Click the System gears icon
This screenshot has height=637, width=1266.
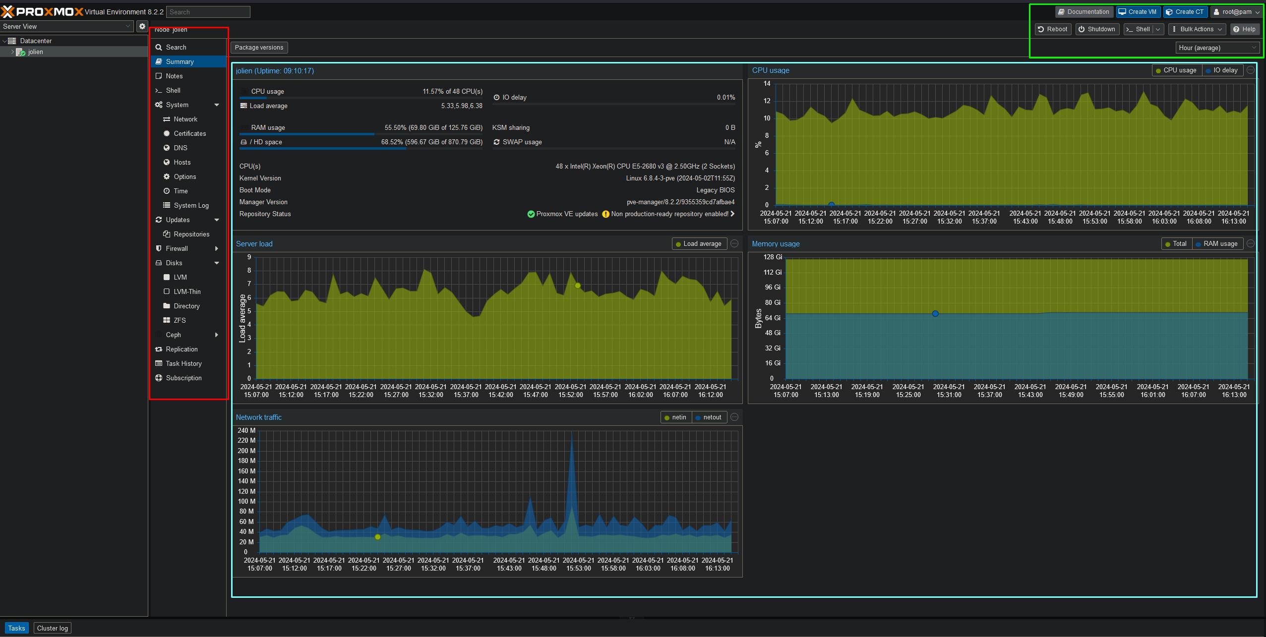coord(159,105)
